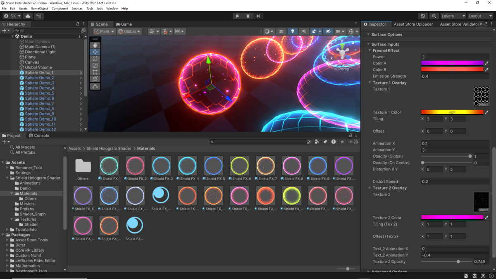
Task: Collapse the Fresnel Effect section
Action: (x=369, y=50)
